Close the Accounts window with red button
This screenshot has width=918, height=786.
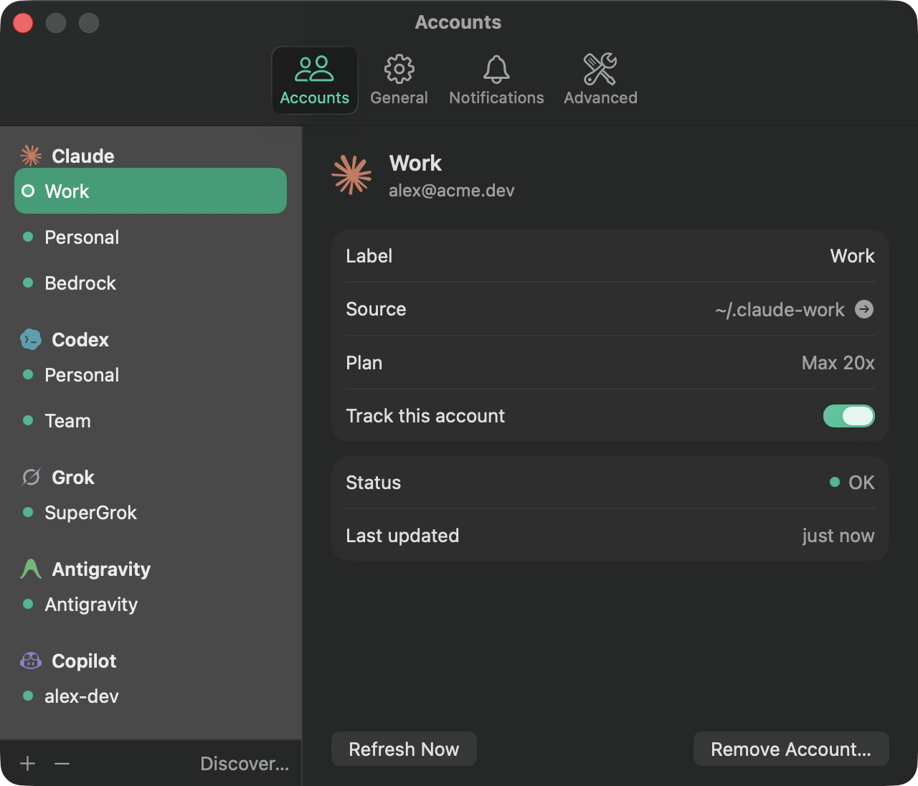pos(23,23)
